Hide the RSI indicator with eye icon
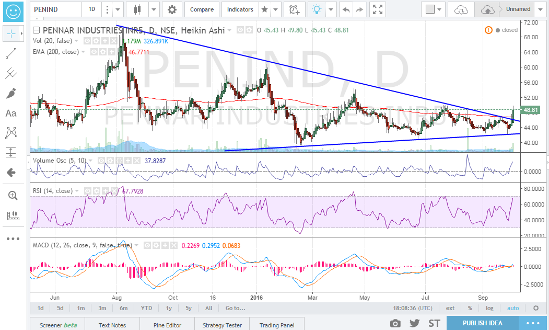The image size is (549, 330). (x=88, y=191)
